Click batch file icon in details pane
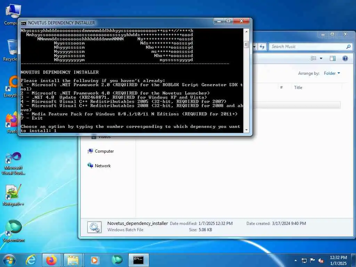 click(95, 227)
